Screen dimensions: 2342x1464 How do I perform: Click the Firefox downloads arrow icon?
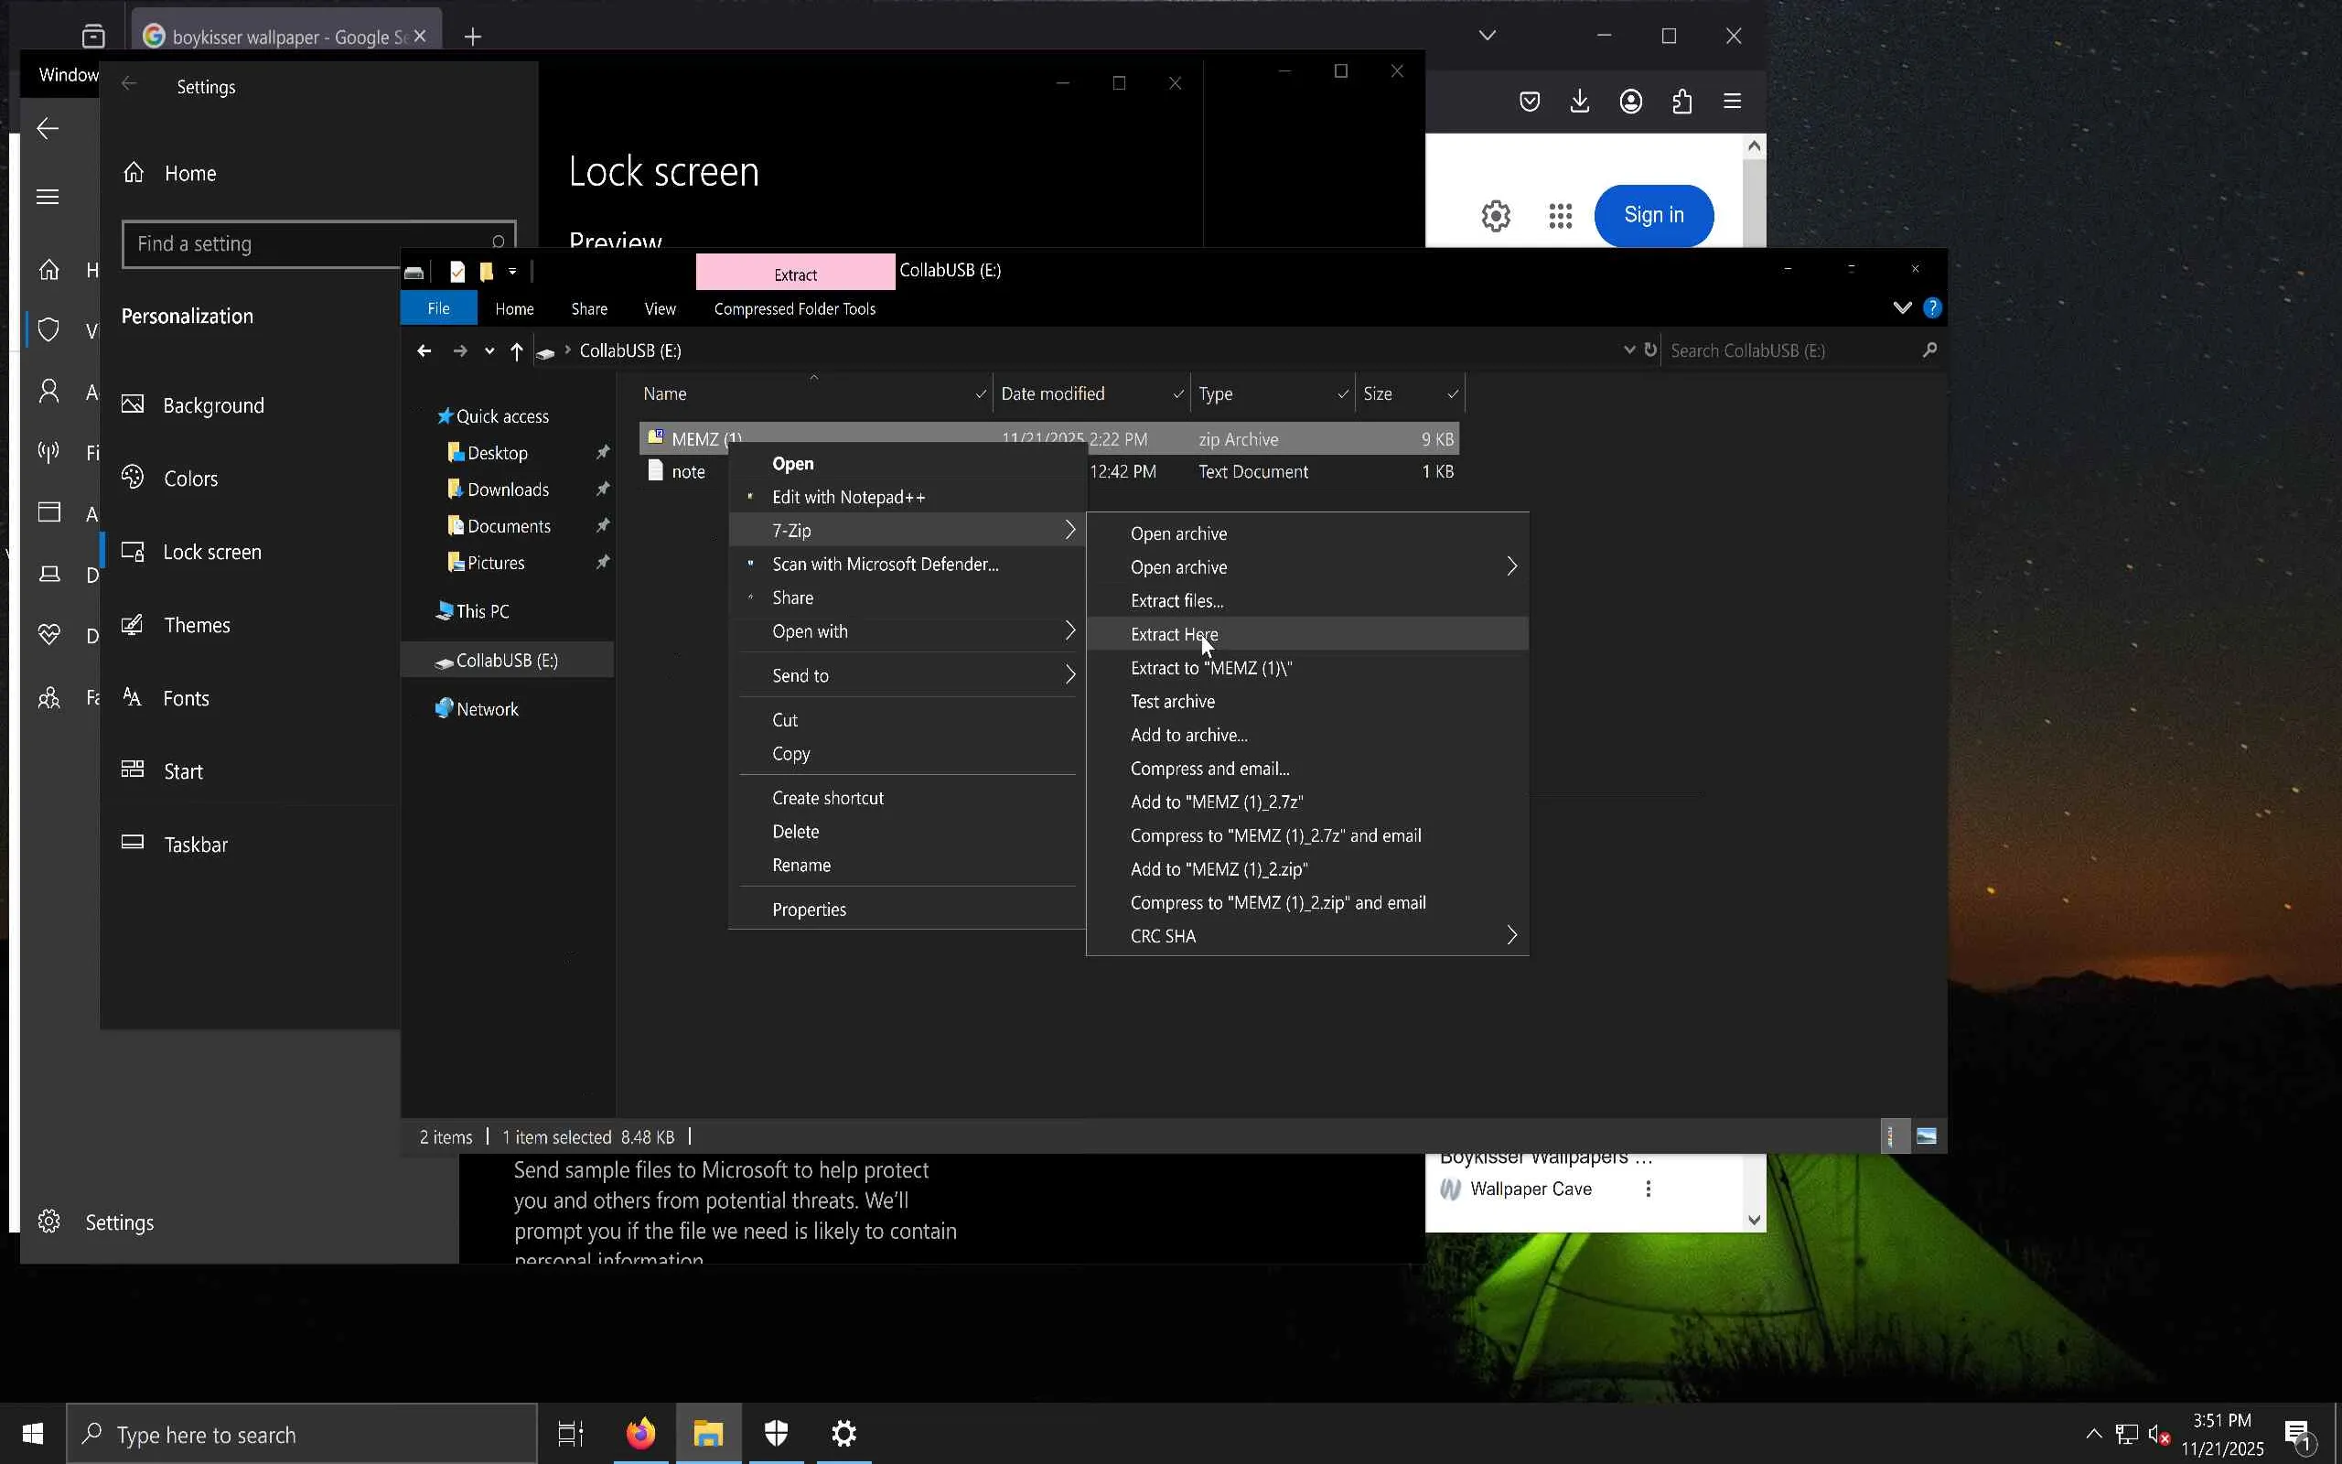pyautogui.click(x=1579, y=101)
